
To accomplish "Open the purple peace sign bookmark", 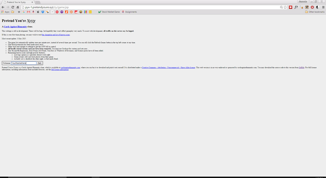I will [x=62, y=12].
